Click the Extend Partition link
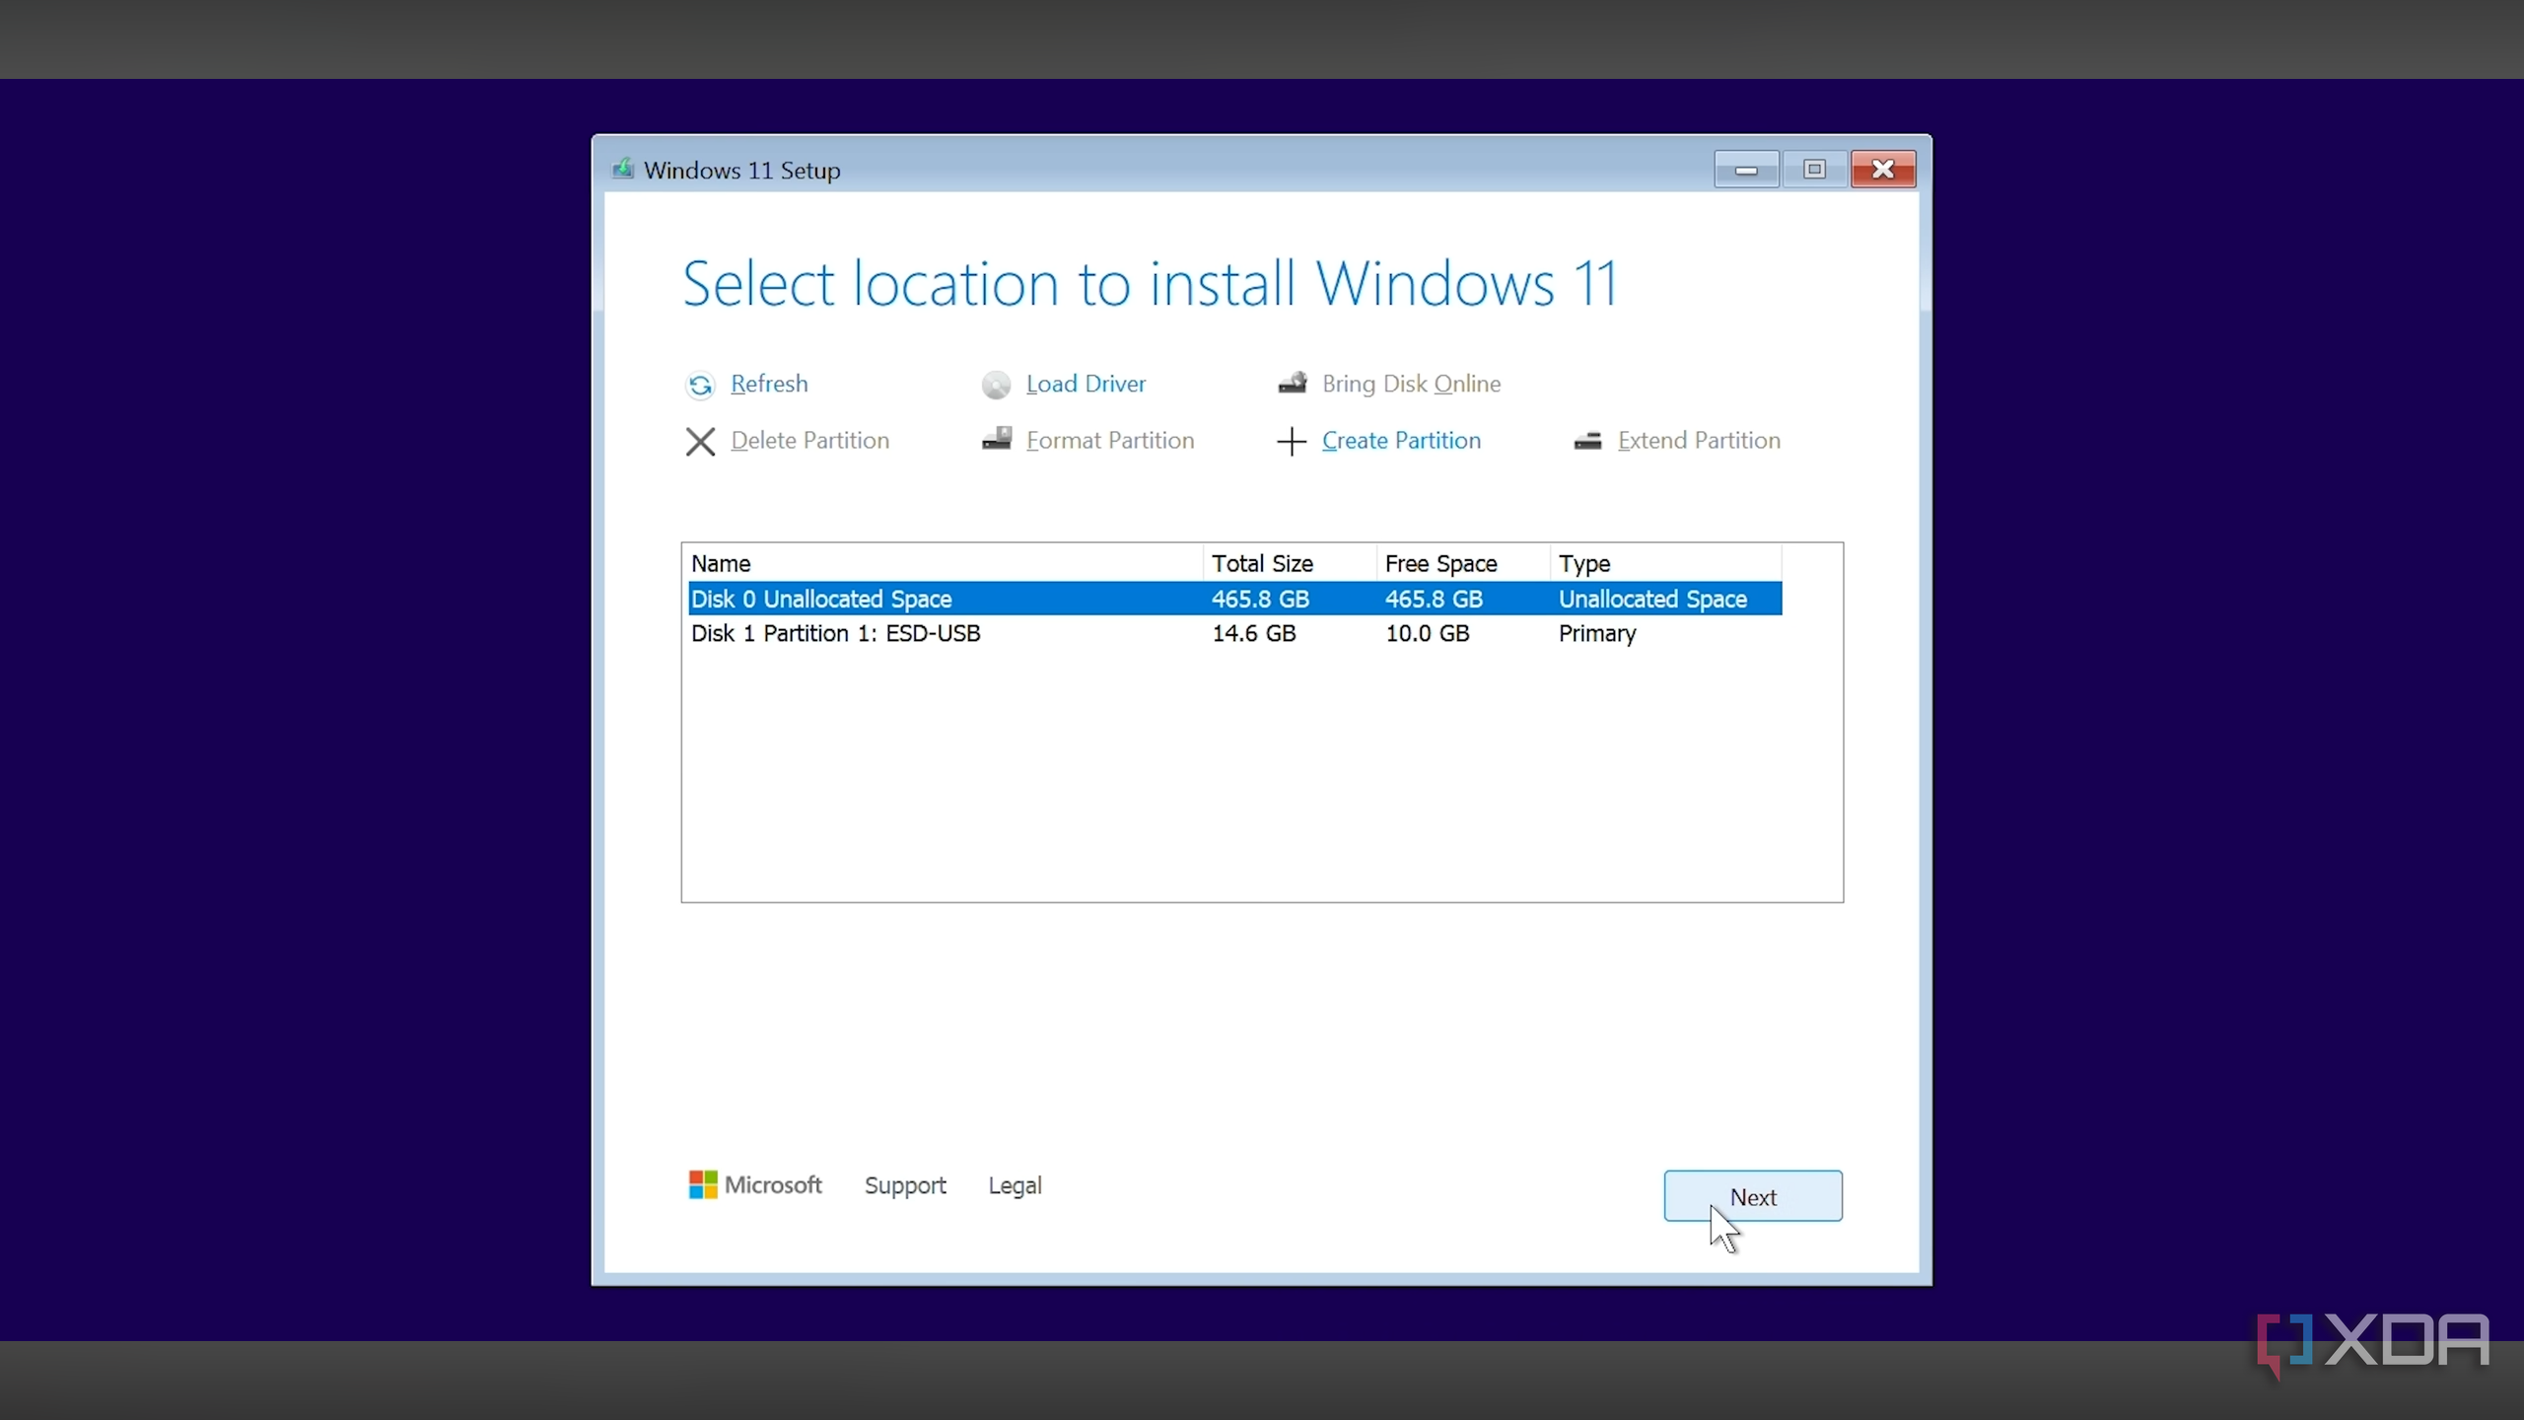Screen dimensions: 2524x1420 tap(1699, 440)
